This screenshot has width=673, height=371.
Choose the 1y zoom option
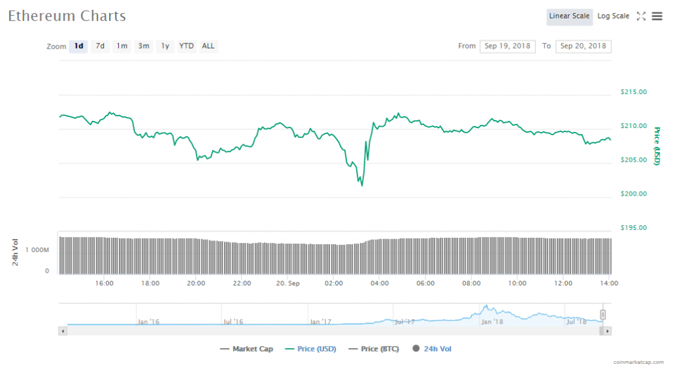point(165,47)
